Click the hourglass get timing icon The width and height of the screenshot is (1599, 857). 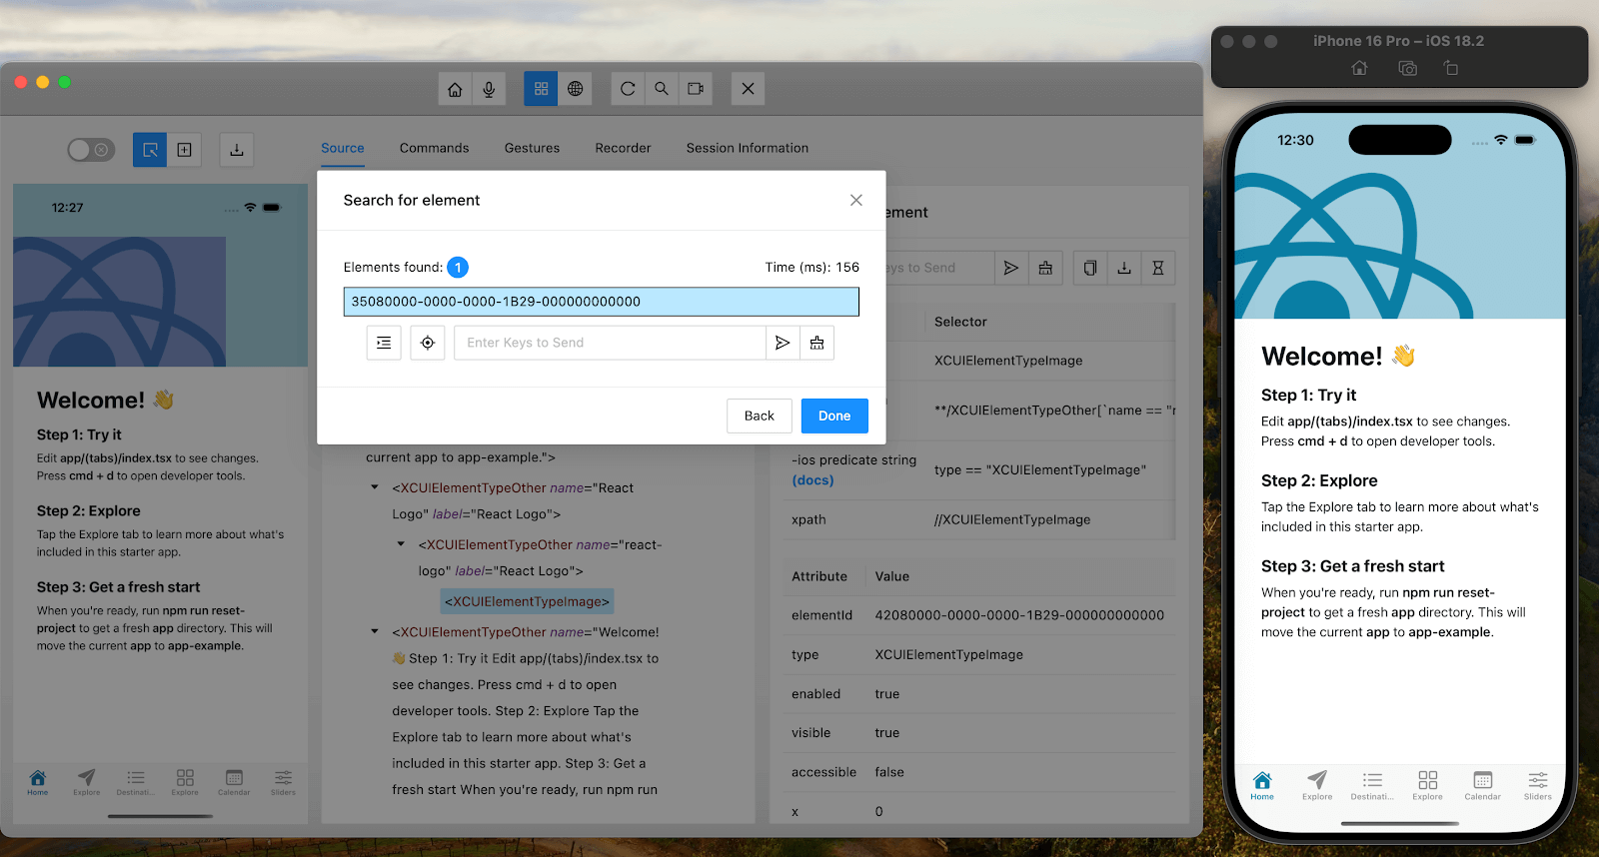(x=1158, y=268)
